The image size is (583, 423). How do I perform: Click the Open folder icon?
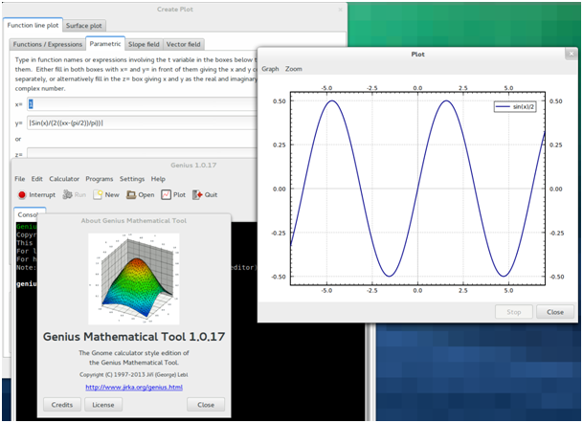point(131,194)
